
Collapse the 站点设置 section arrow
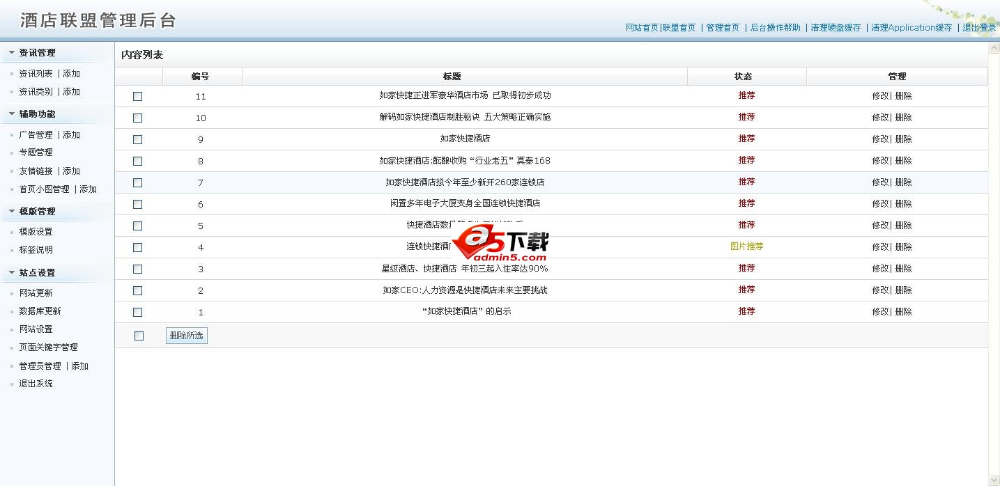12,272
